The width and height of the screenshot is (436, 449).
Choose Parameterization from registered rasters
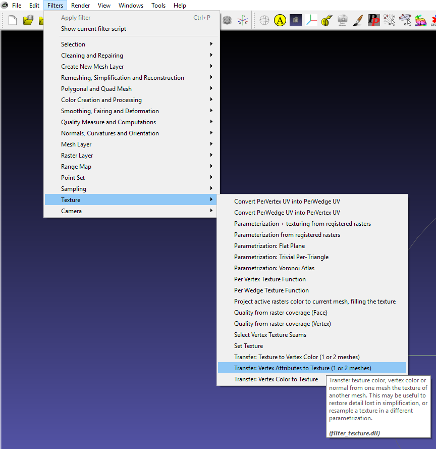pos(312,235)
